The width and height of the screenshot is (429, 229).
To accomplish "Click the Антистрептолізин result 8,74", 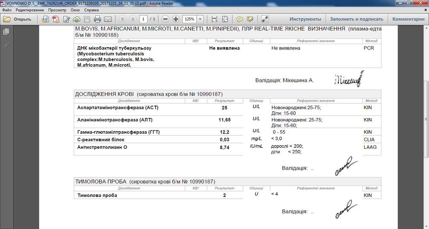I will [x=225, y=147].
